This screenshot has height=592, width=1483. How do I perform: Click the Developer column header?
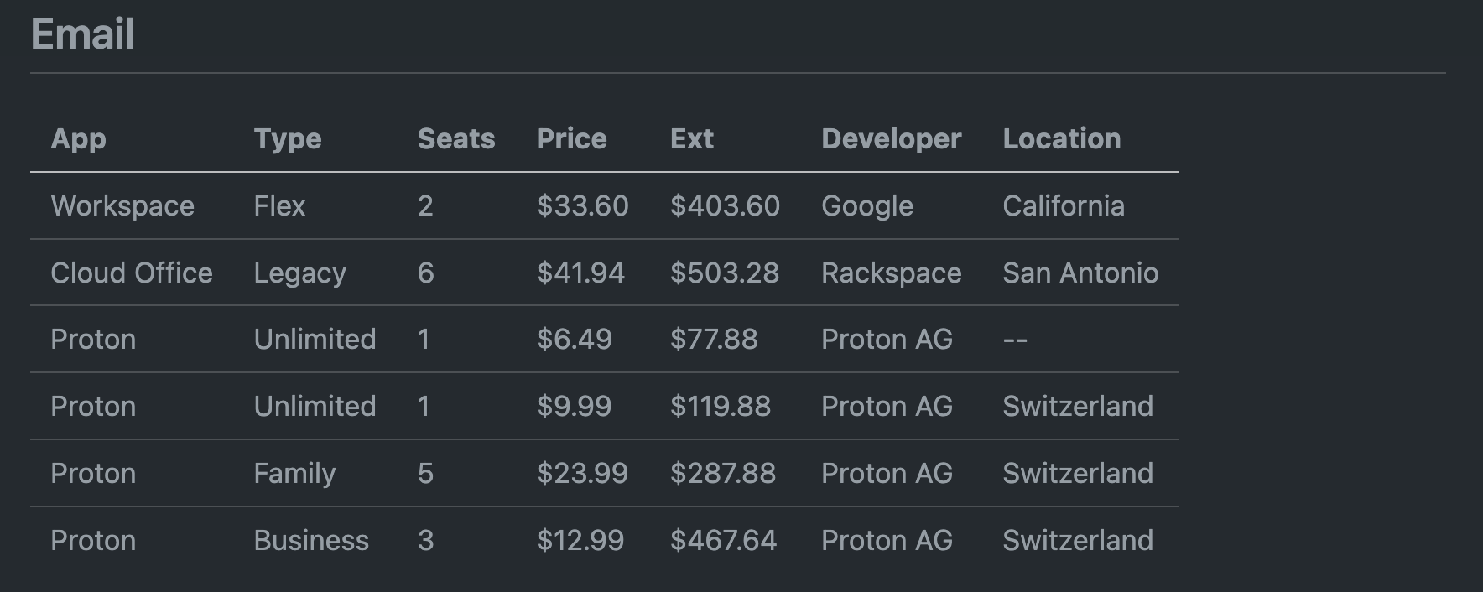click(x=891, y=138)
